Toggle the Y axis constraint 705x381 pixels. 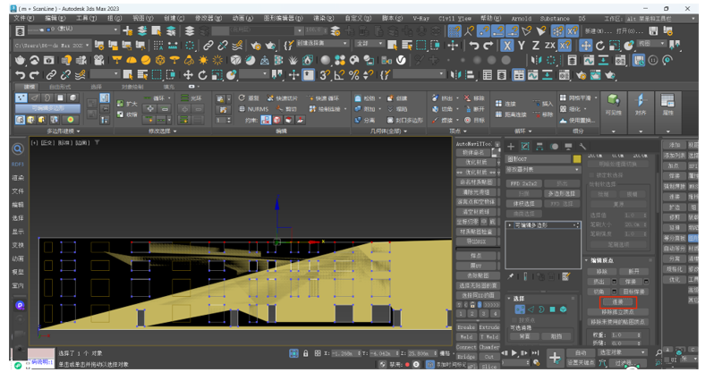tap(522, 46)
